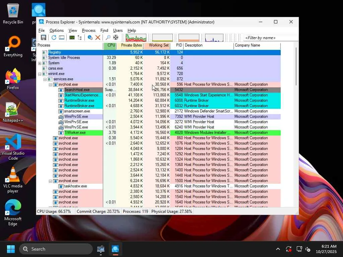Show hidden tray icons chevron

[x=278, y=249]
